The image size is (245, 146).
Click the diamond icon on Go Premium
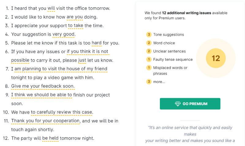178,104
